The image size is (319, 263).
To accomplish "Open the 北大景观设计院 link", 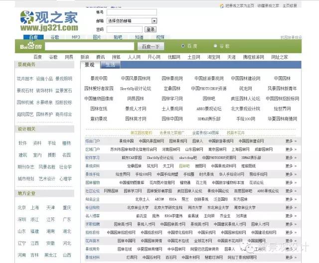I will [246, 109].
